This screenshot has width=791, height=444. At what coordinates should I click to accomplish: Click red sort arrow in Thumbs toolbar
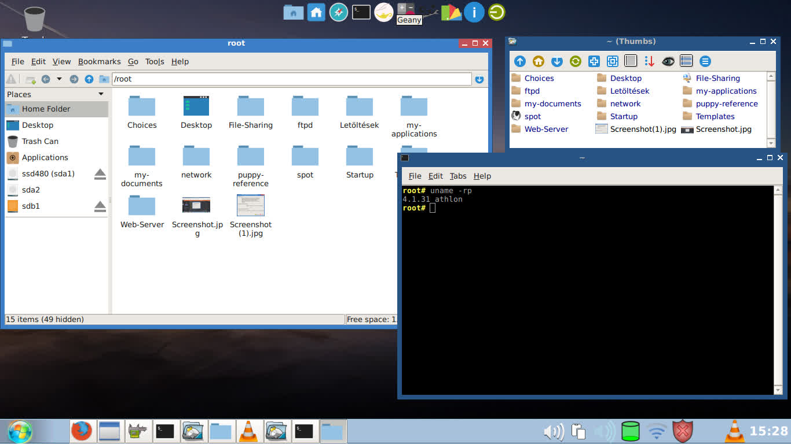click(x=650, y=61)
